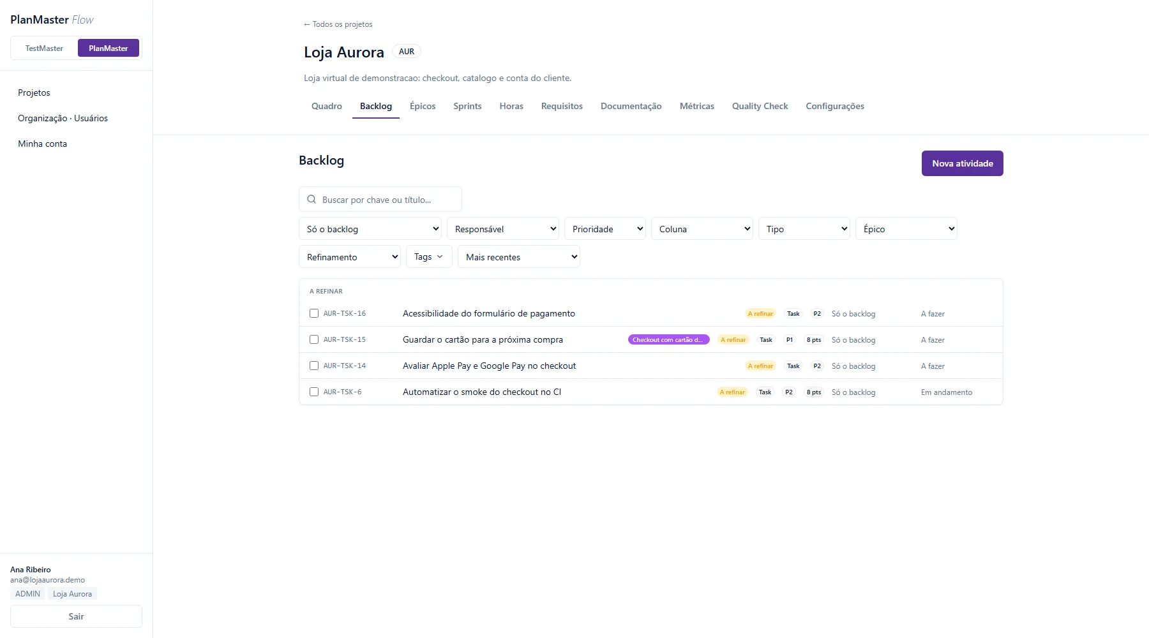Click the search magnifier icon in Backlog
The image size is (1149, 638).
point(312,200)
